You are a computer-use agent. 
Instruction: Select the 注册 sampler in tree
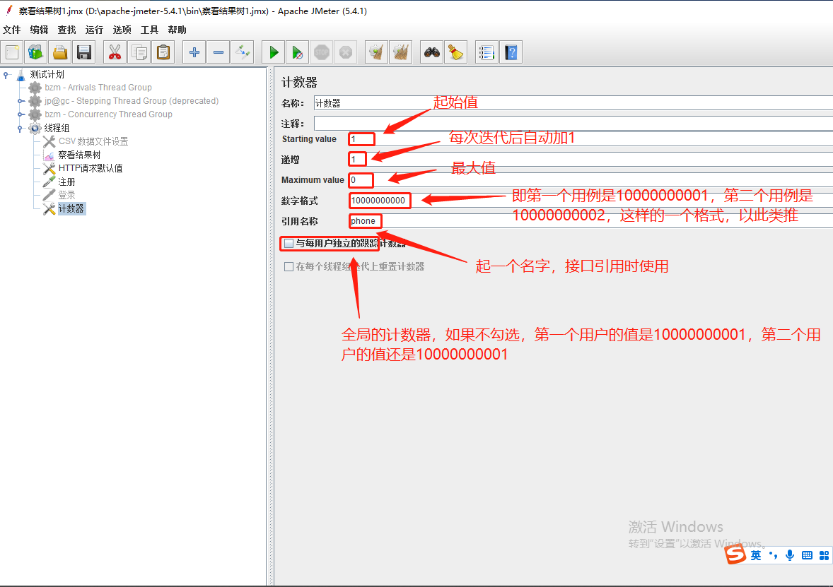pos(66,182)
